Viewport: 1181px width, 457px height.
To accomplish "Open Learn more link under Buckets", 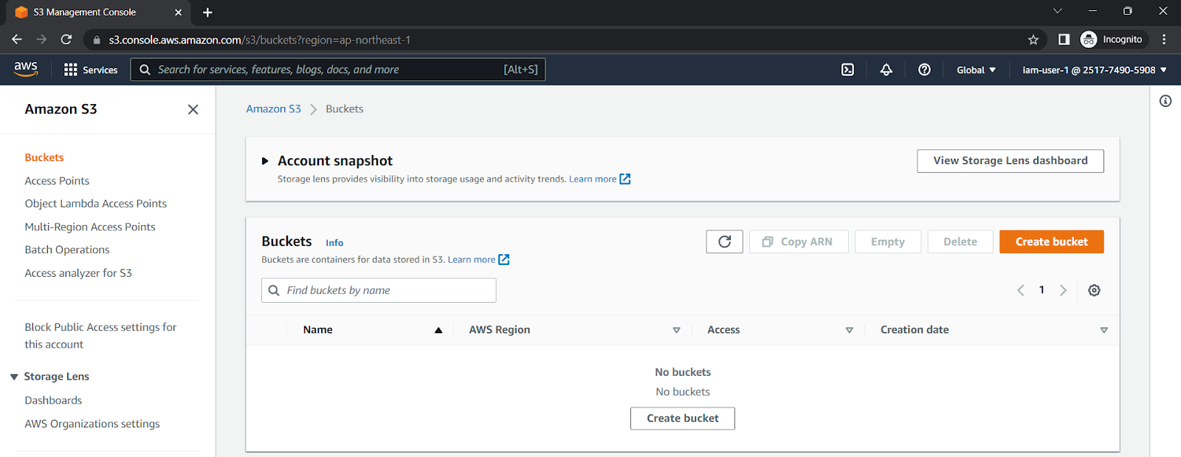I will [x=478, y=259].
